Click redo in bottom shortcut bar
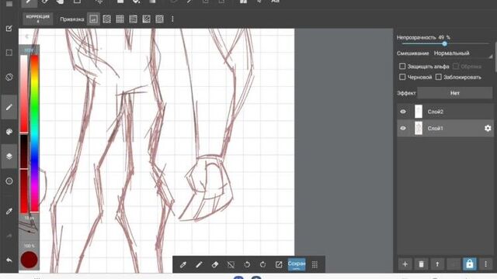The height and width of the screenshot is (279, 497). tap(262, 264)
